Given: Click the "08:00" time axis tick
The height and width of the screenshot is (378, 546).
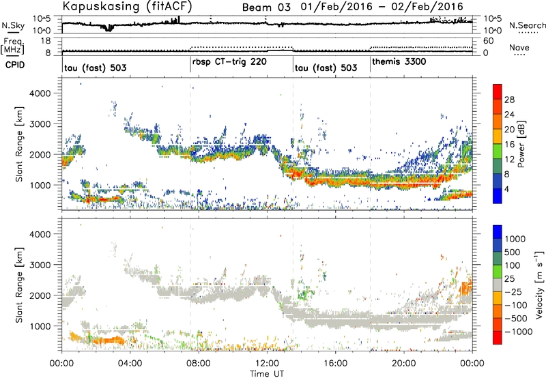Looking at the screenshot, I should [199, 364].
